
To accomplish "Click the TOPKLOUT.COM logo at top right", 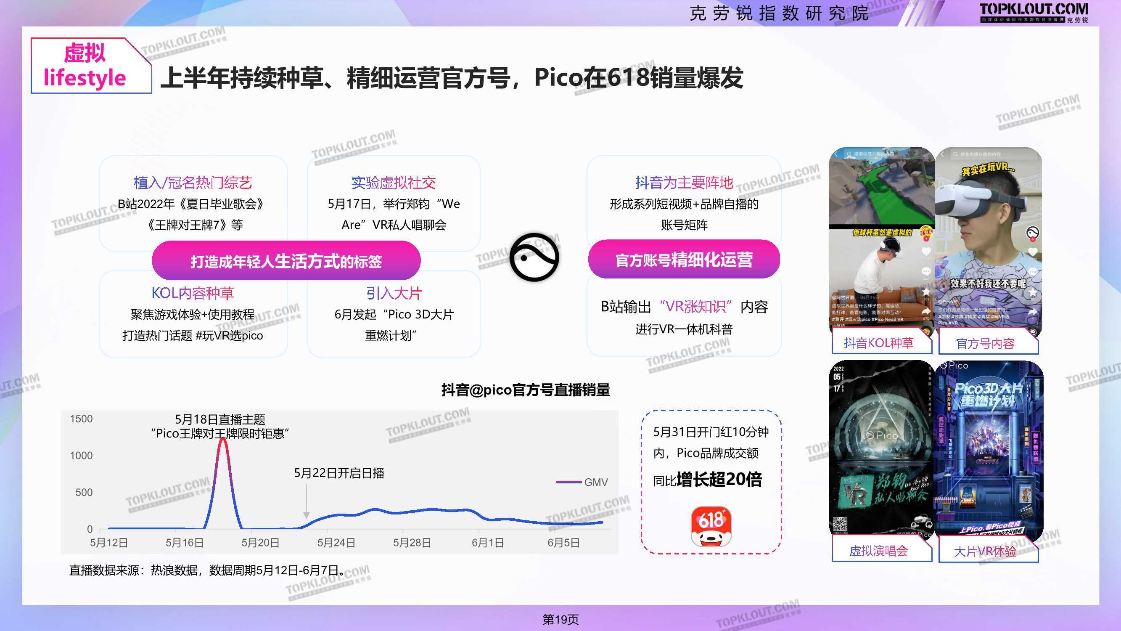I will (1034, 13).
